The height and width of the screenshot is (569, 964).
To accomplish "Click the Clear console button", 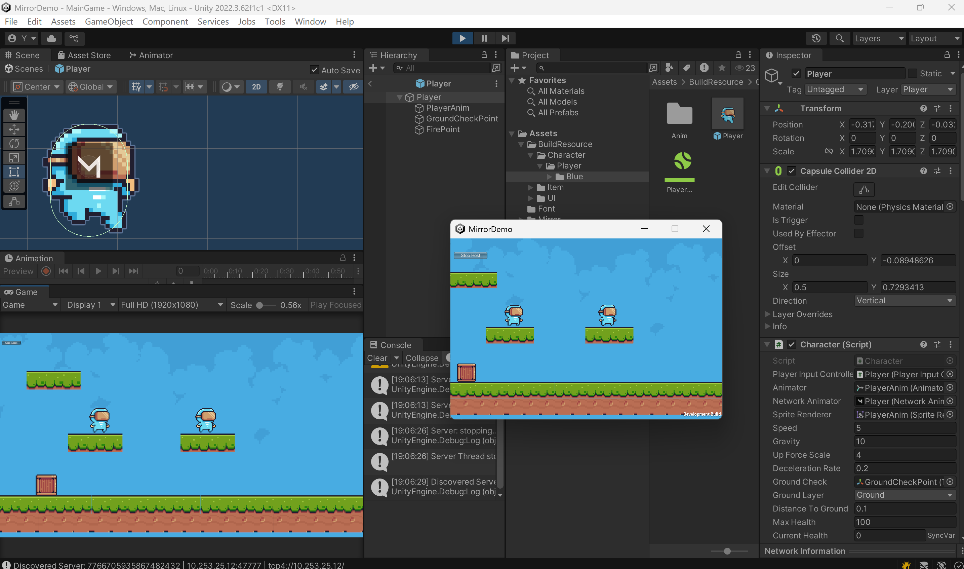I will [x=377, y=358].
